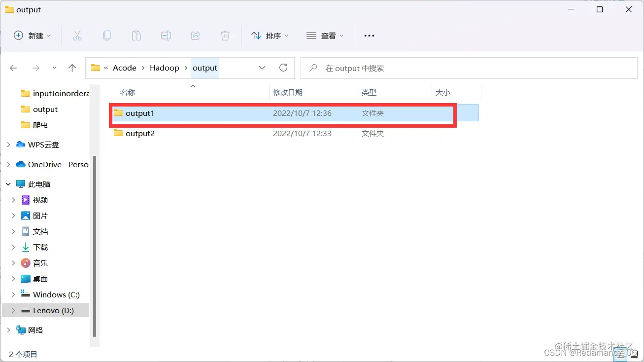
Task: Click the 图片 library icon
Action: (26, 216)
